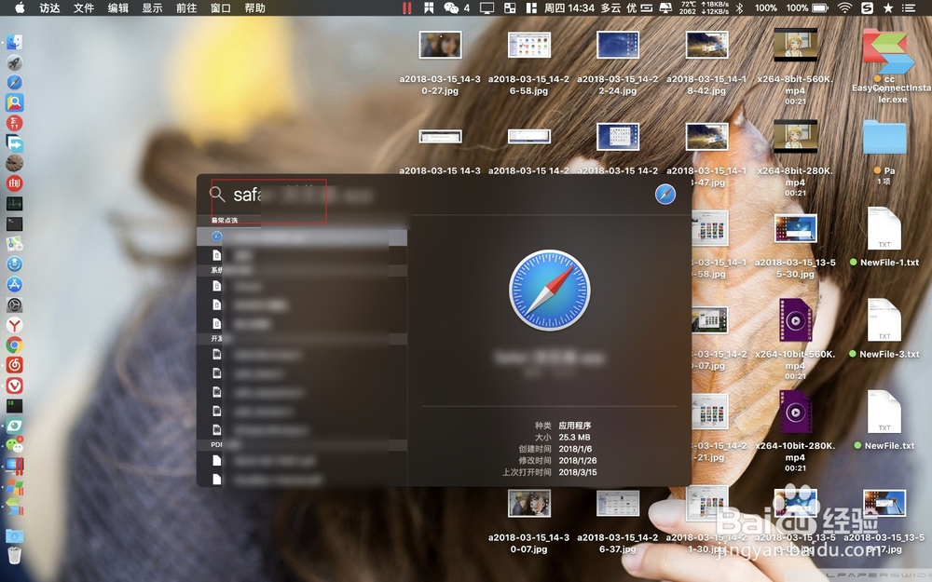Screen dimensions: 932x582
Task: Open the 文件 menu
Action: click(x=84, y=7)
